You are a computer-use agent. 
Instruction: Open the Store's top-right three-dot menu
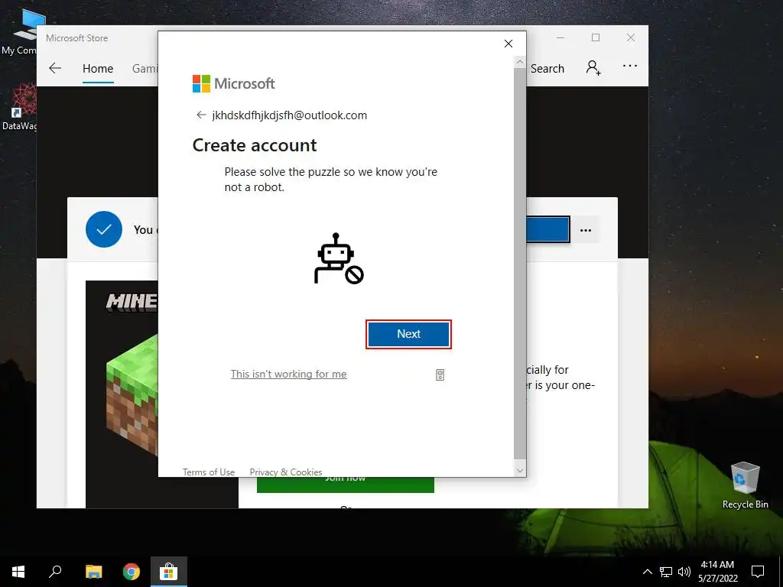[630, 66]
